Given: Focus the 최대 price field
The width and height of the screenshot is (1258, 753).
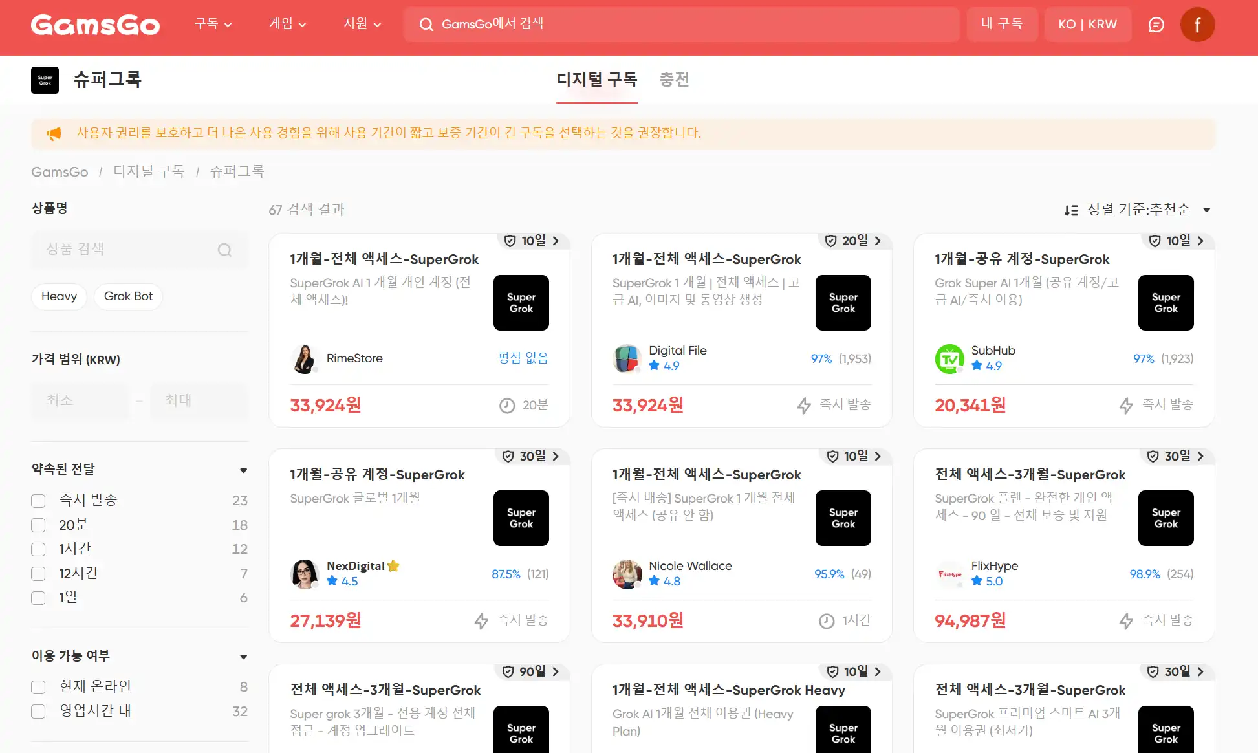Looking at the screenshot, I should 199,400.
